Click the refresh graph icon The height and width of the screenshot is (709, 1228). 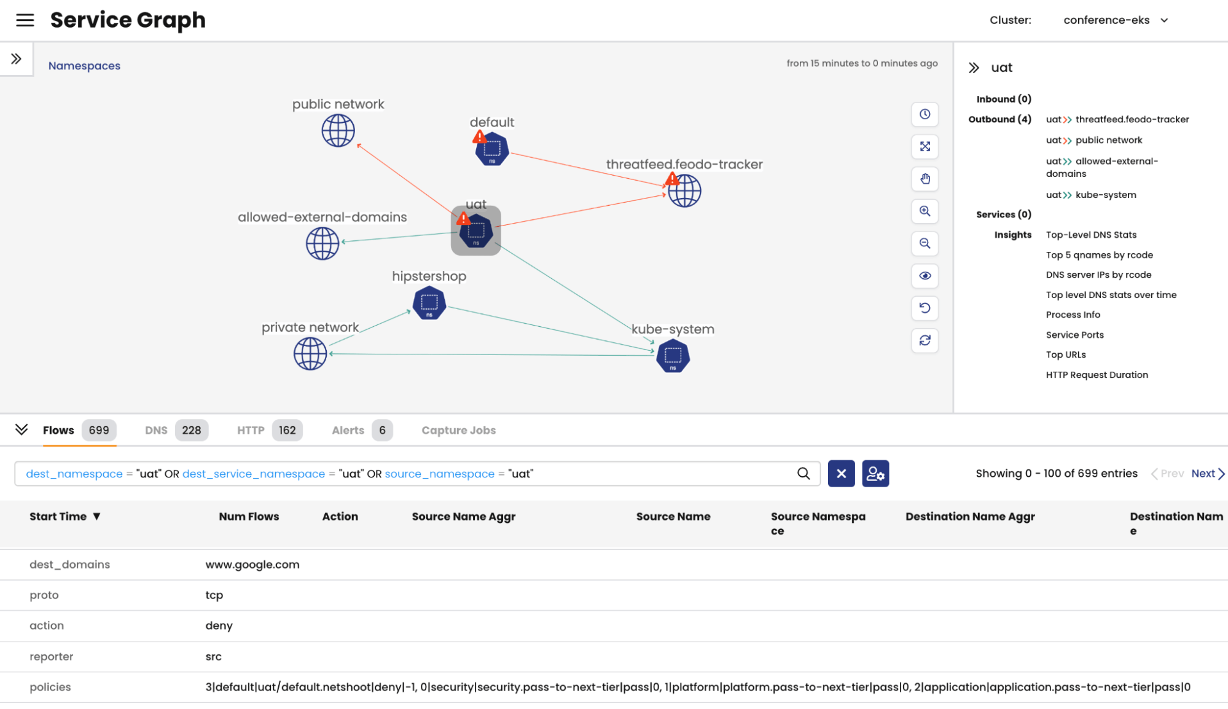pos(925,340)
